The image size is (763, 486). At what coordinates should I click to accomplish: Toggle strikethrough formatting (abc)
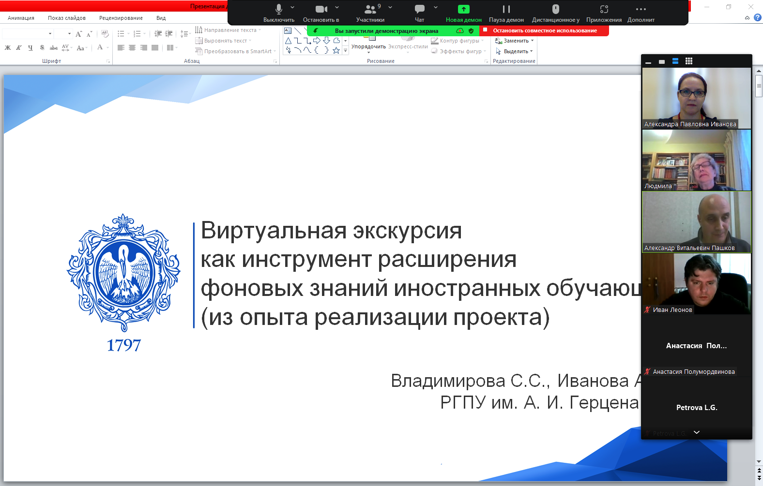54,47
